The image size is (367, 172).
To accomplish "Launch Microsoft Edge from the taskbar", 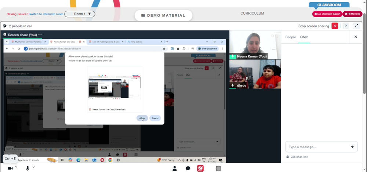I will click(x=78, y=160).
